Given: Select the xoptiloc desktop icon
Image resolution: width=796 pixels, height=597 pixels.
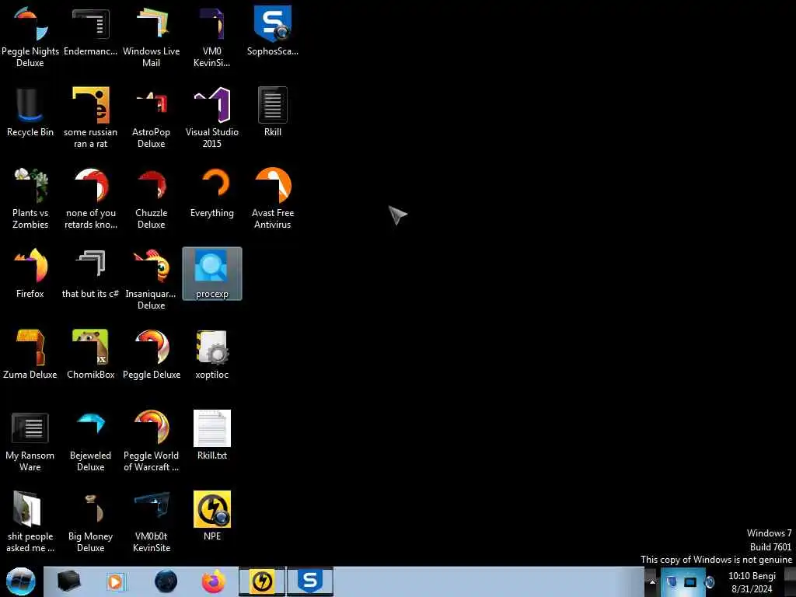Looking at the screenshot, I should click(211, 354).
